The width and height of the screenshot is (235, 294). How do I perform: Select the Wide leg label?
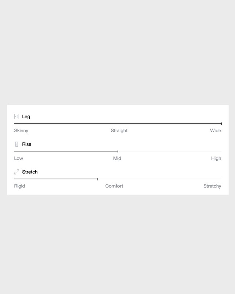point(216,130)
